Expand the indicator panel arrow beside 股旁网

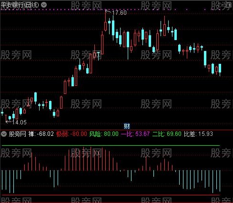4,134
